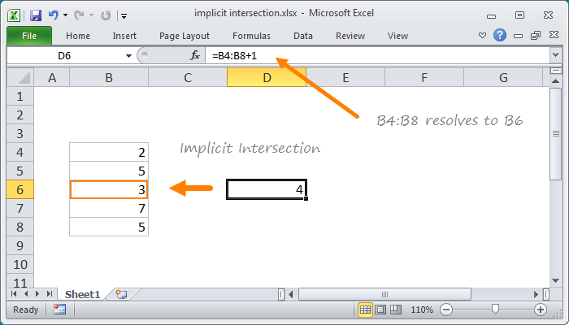The width and height of the screenshot is (569, 325).
Task: Click the horizontal scrollbar thumb
Action: point(384,294)
